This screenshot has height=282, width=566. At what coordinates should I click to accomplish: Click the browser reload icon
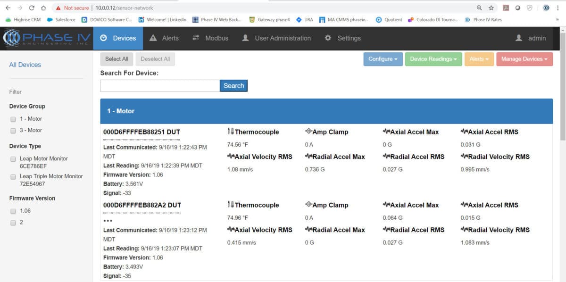pyautogui.click(x=32, y=8)
